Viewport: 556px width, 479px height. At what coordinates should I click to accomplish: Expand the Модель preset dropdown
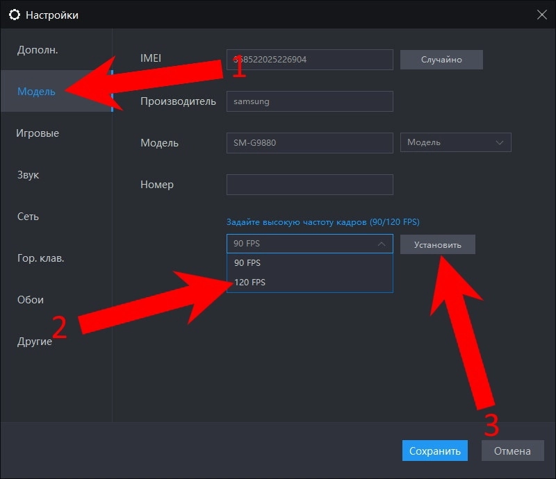(x=455, y=143)
